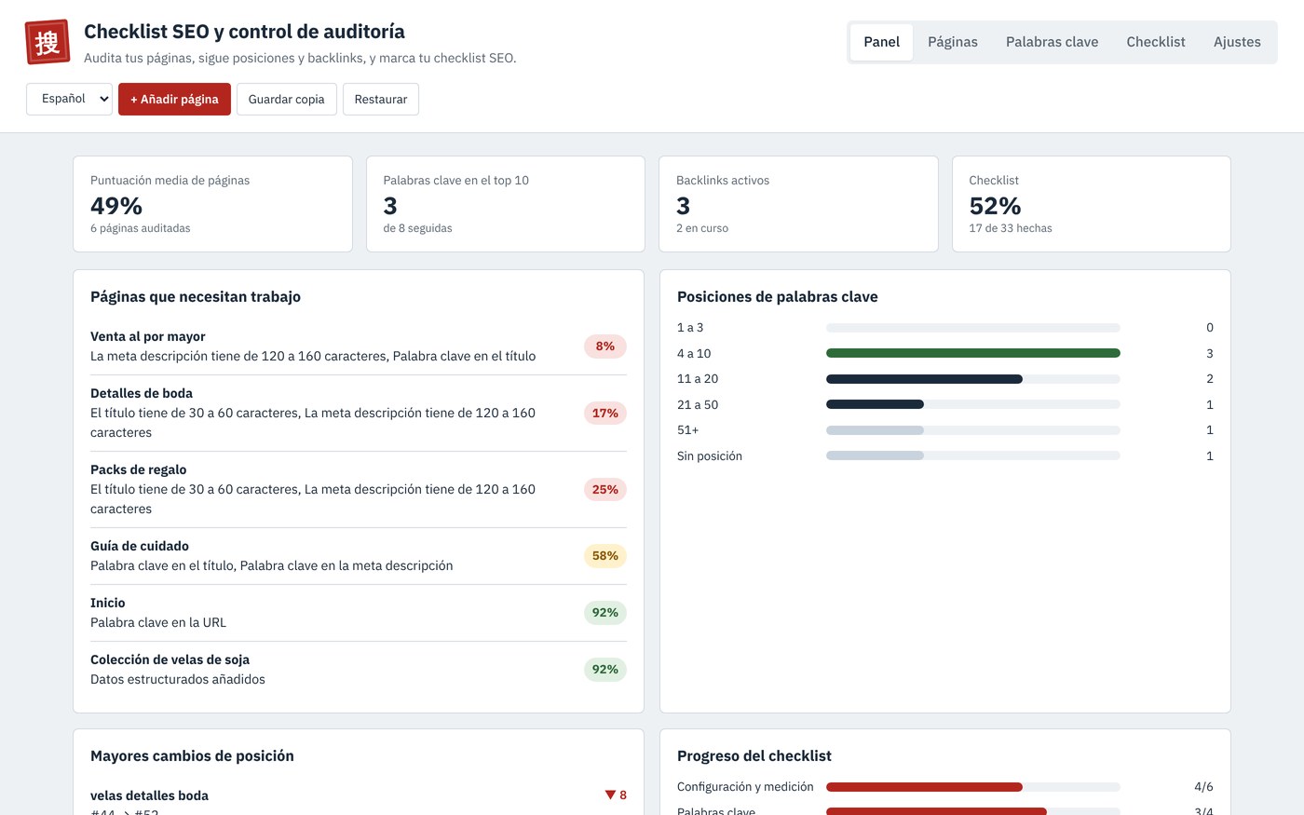
Task: Select the Panel tab
Action: (881, 42)
